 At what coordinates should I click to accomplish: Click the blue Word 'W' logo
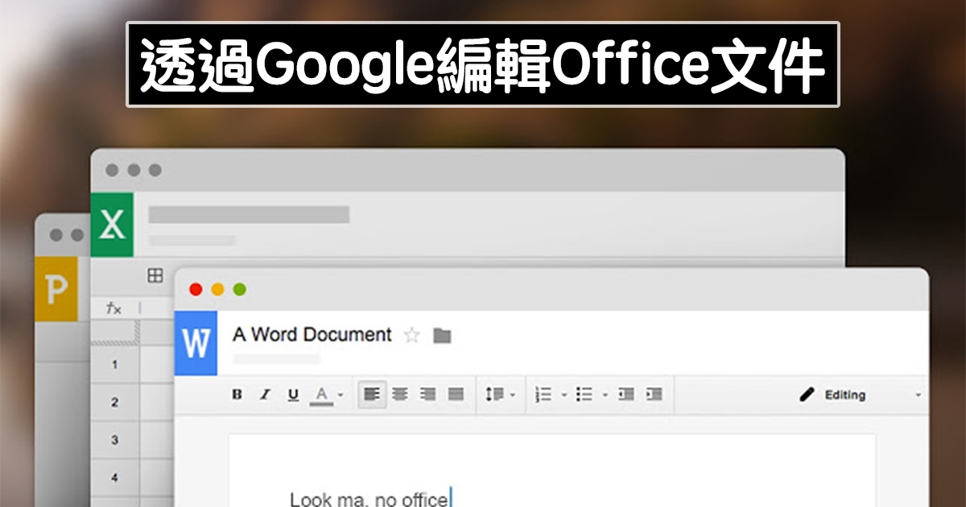[x=196, y=344]
